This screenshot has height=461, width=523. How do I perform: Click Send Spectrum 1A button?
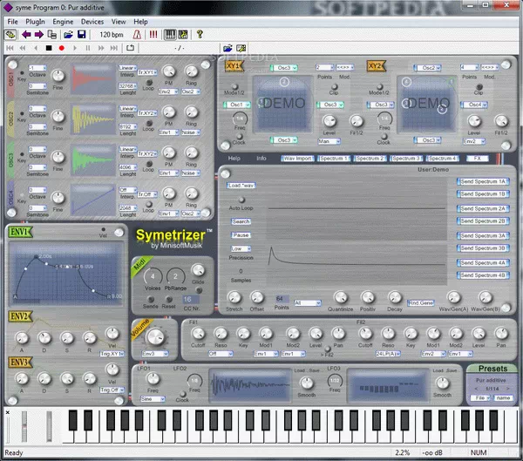(483, 181)
